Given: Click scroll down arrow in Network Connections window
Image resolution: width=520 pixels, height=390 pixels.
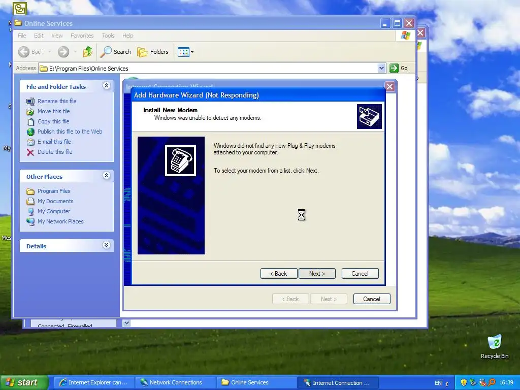Looking at the screenshot, I should (x=126, y=322).
